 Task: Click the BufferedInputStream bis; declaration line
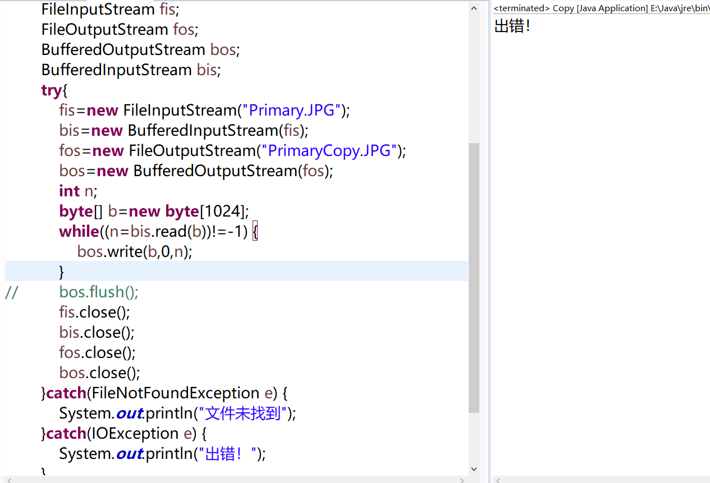click(x=131, y=70)
